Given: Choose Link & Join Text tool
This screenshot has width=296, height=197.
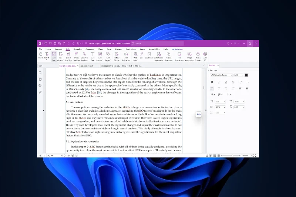Looking at the screenshot, I should tap(68, 57).
